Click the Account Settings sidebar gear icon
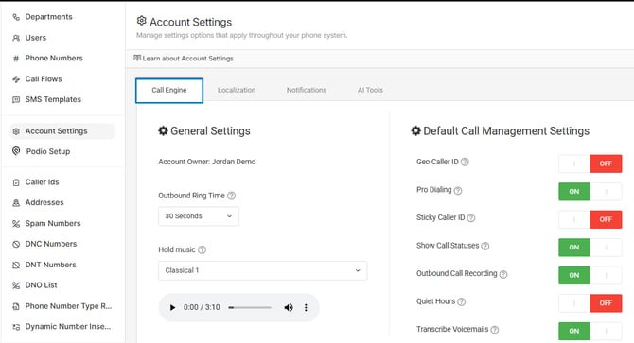This screenshot has width=634, height=343. tap(16, 131)
